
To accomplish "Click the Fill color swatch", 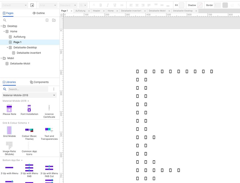I will tap(181, 5).
